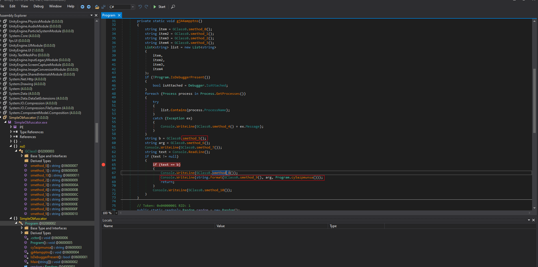
Task: Toggle the breakpoint on line 65
Action: click(x=103, y=165)
